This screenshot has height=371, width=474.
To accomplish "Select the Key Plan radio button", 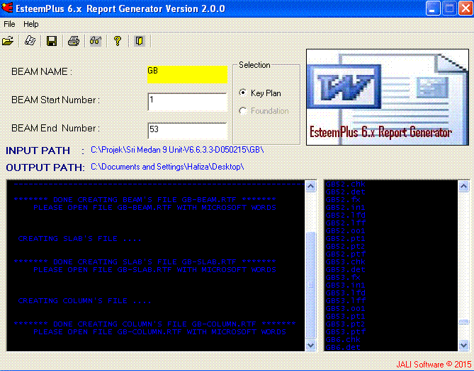I will pyautogui.click(x=243, y=93).
